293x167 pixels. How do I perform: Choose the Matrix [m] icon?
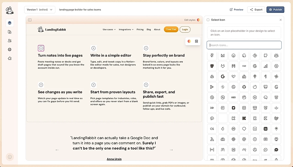(212, 150)
